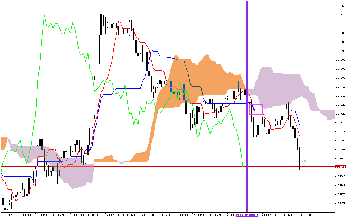The width and height of the screenshot is (349, 218).
Task: Click price axis label 1.34520
Action: 341,105
